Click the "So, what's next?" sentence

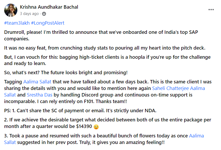coord(22,73)
